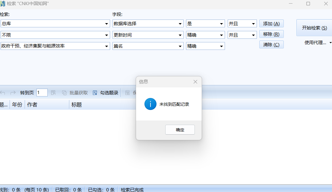Click the 开始检索 start search button
Image resolution: width=332 pixels, height=192 pixels.
click(x=315, y=27)
